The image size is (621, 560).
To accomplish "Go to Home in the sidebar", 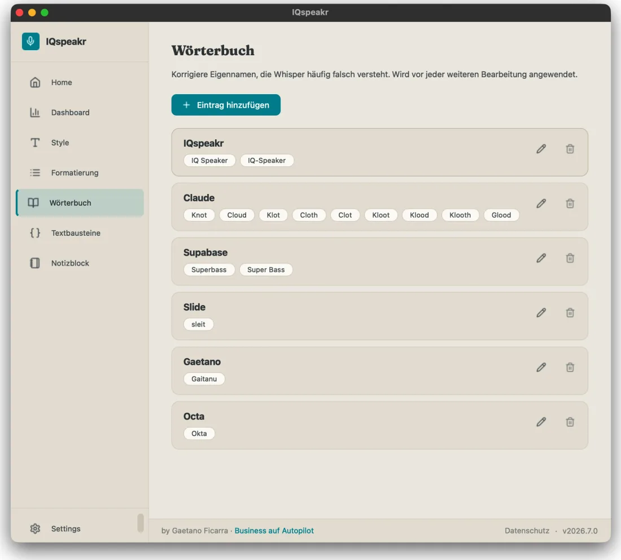I will pos(80,82).
